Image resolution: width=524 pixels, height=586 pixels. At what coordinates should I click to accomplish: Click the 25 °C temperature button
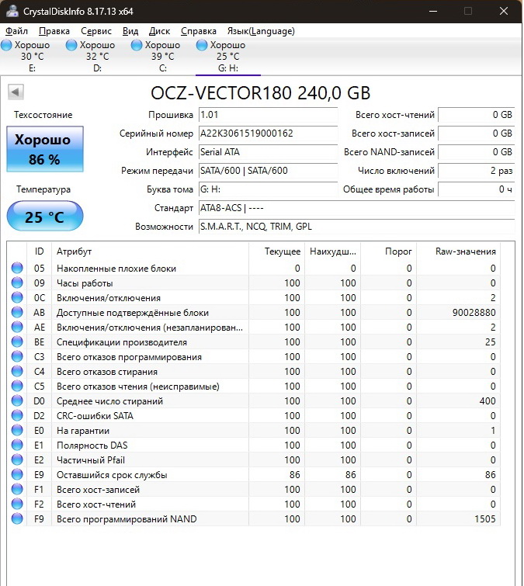pos(45,217)
